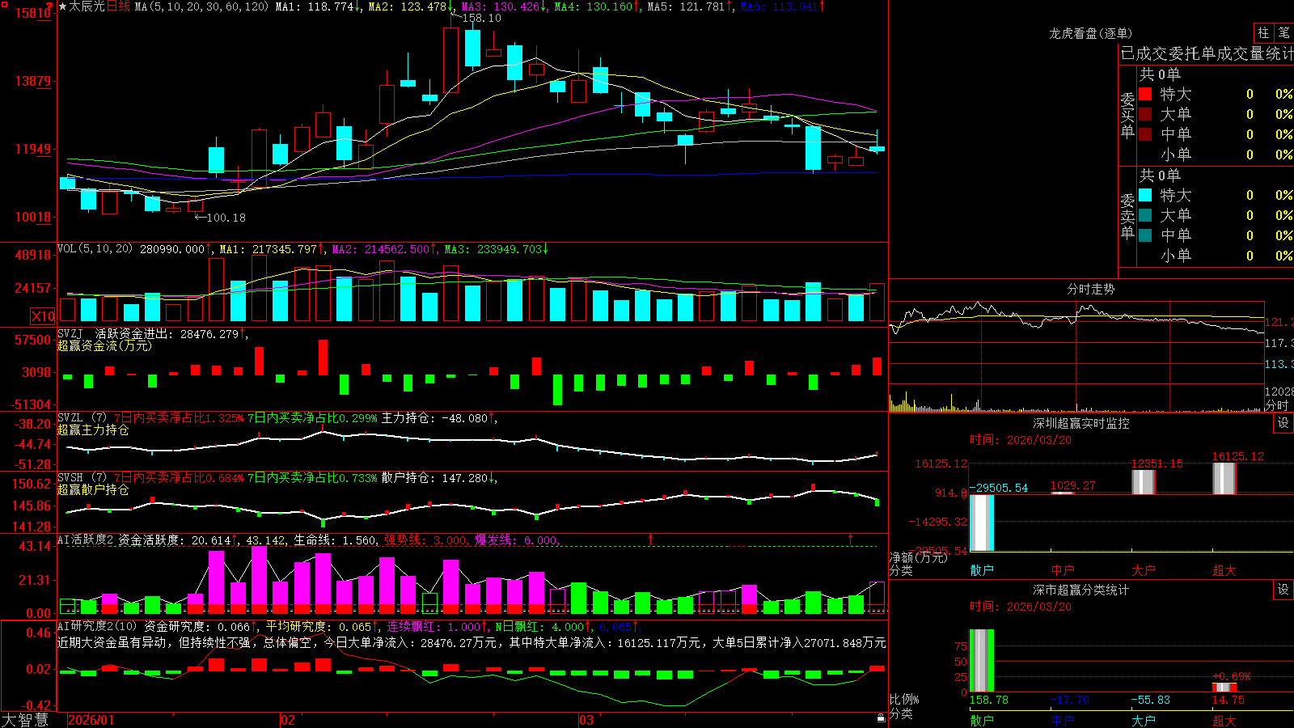Viewport: 1294px width, 728px height.
Task: Click the red 特大 swatch under 委买单
Action: [x=1145, y=94]
